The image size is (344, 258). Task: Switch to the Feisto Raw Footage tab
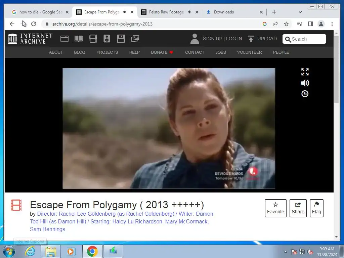[x=166, y=12]
